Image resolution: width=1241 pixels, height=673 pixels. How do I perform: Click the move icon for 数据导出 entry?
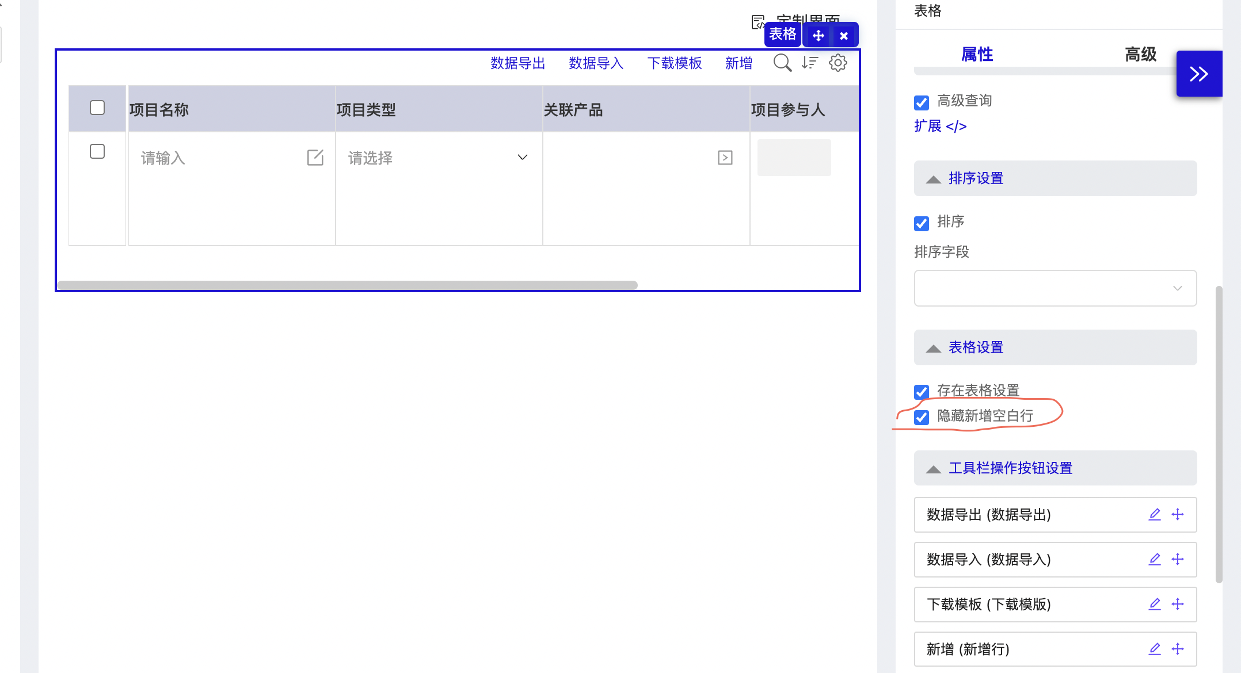coord(1178,514)
